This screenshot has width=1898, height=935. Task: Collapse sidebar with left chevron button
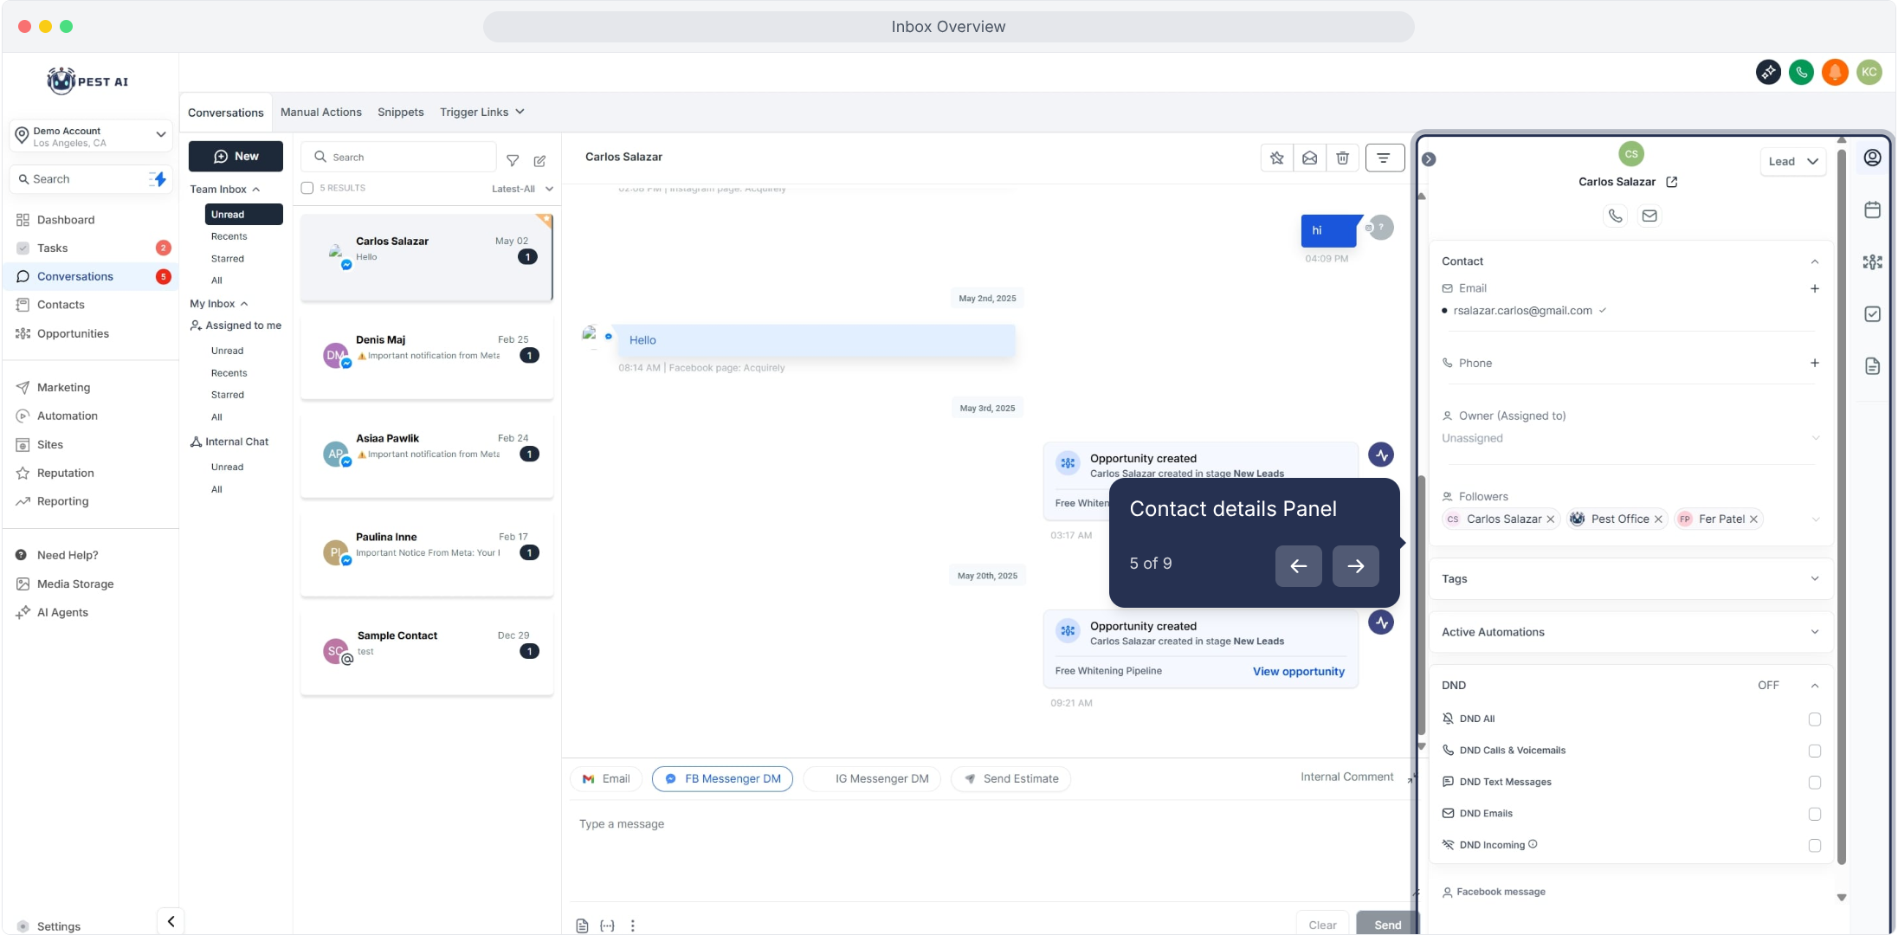pyautogui.click(x=171, y=921)
